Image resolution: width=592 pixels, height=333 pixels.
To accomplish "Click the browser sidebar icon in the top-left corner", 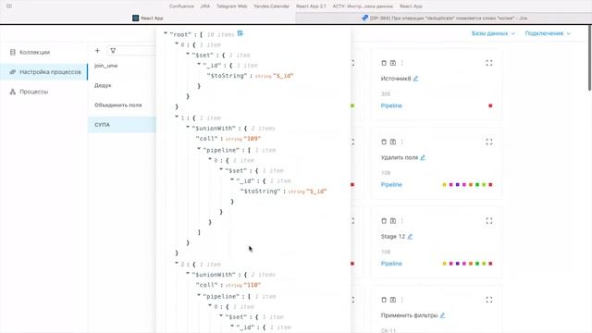I will coord(9,6).
